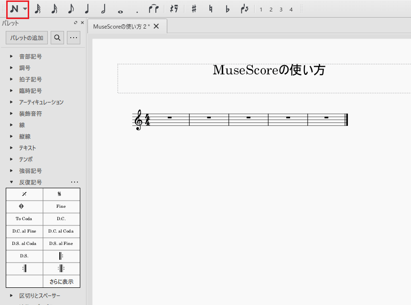
Task: Expand the 調号 palette
Action: pyautogui.click(x=11, y=68)
